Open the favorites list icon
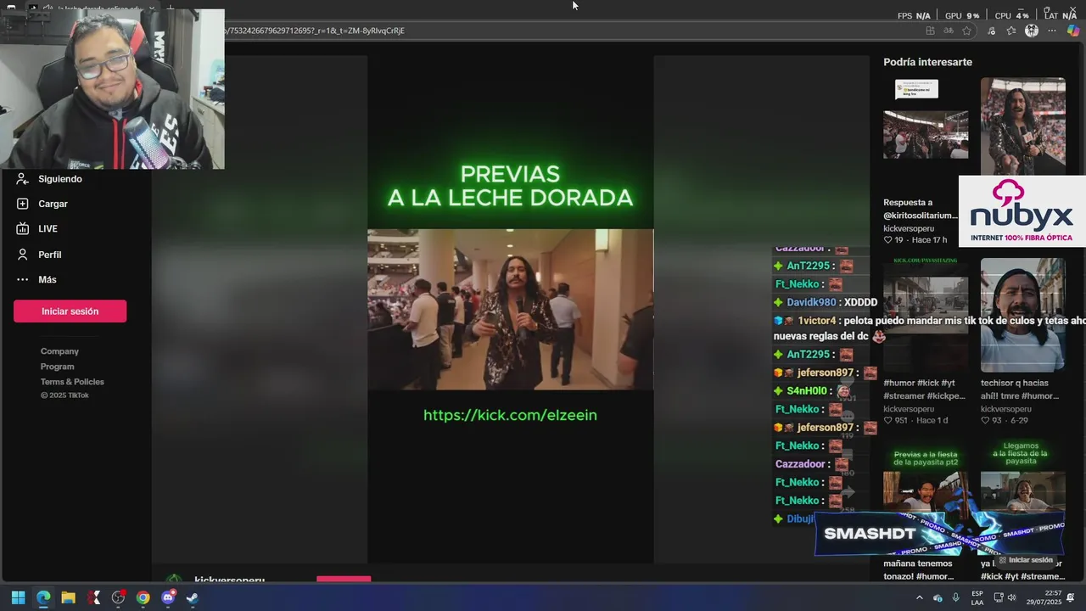The width and height of the screenshot is (1086, 611). [1011, 31]
